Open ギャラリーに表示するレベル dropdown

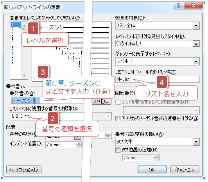(196, 62)
